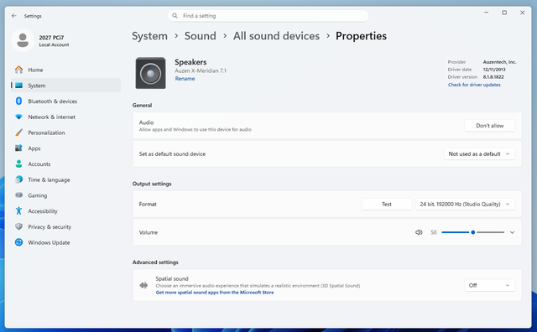
Task: Open the audio format quality dropdown
Action: pyautogui.click(x=465, y=204)
